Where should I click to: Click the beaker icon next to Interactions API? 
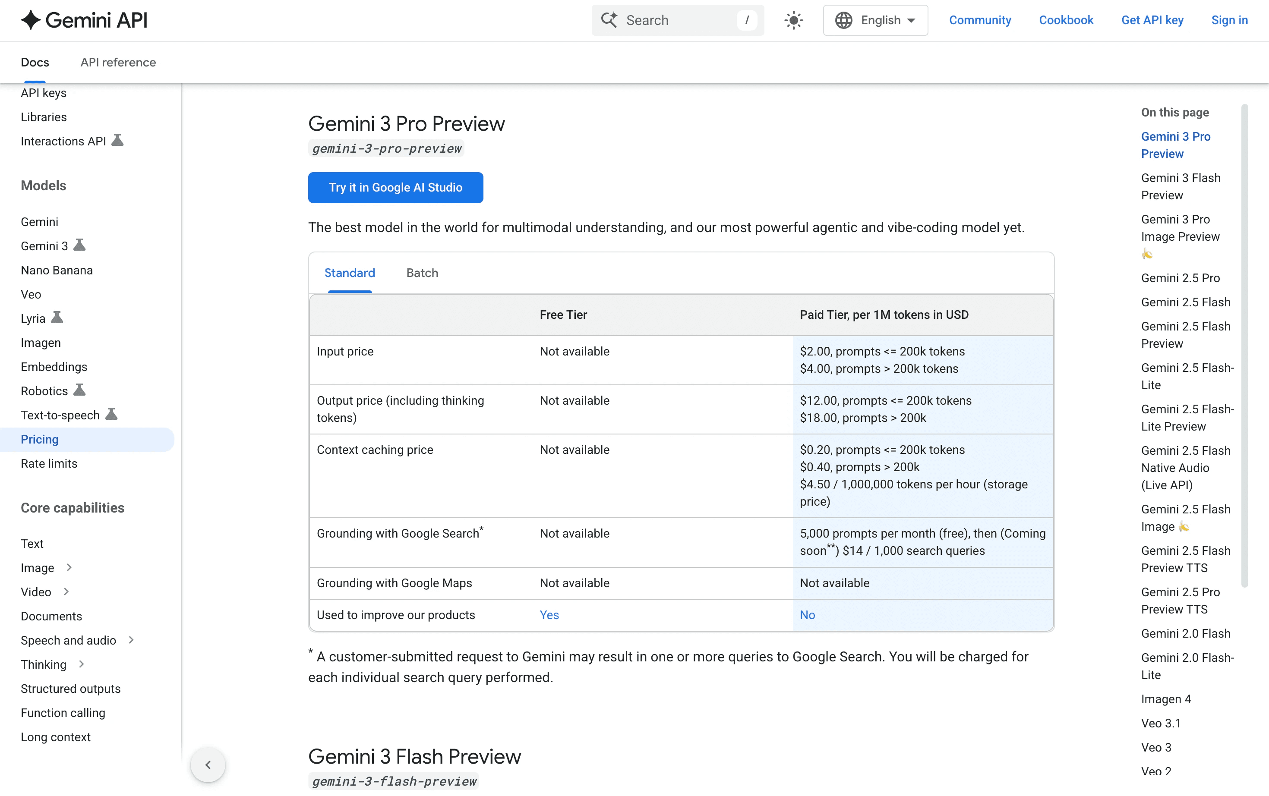117,141
